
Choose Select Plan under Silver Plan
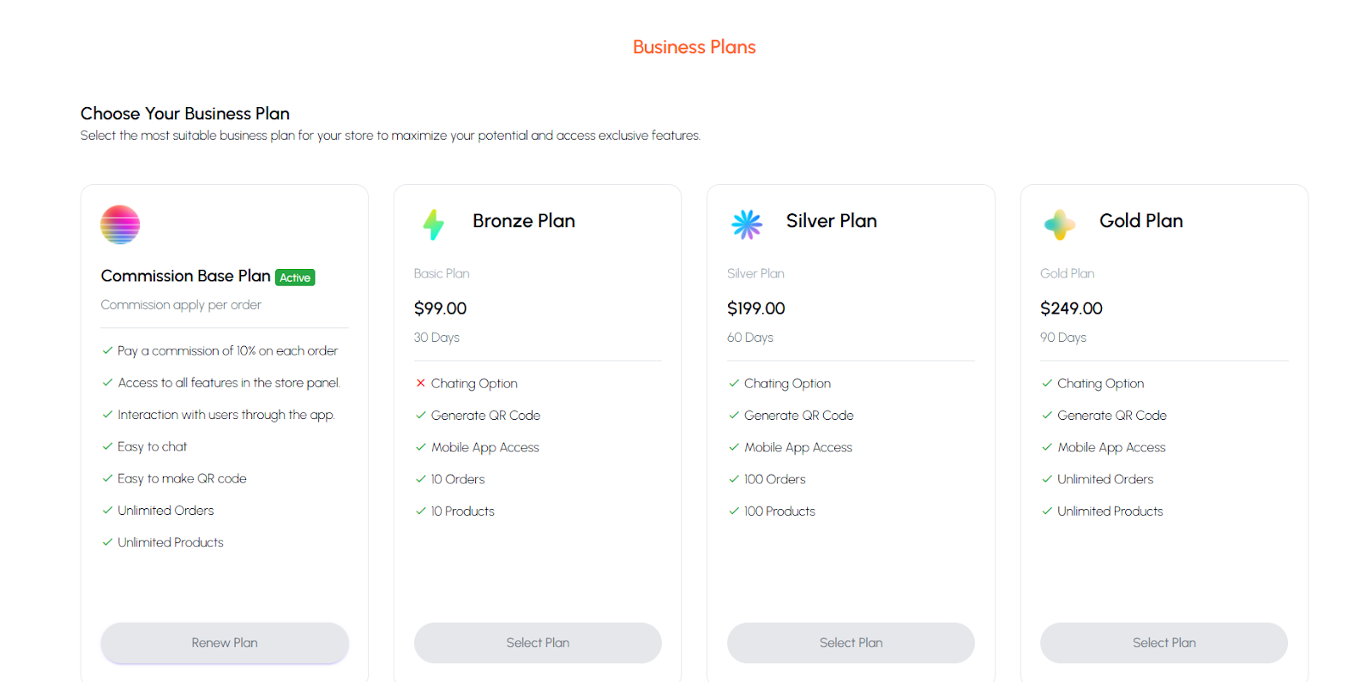[x=851, y=643]
